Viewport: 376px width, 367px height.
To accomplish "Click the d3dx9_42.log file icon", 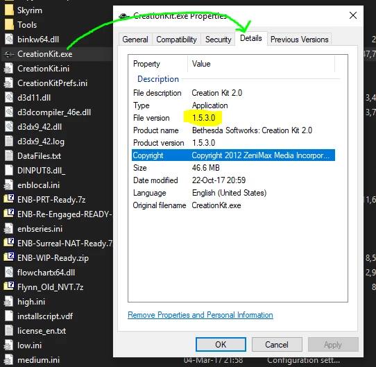I will [9, 142].
